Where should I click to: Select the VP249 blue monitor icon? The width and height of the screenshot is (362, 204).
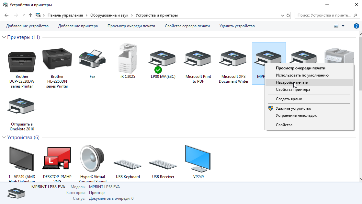tap(198, 159)
